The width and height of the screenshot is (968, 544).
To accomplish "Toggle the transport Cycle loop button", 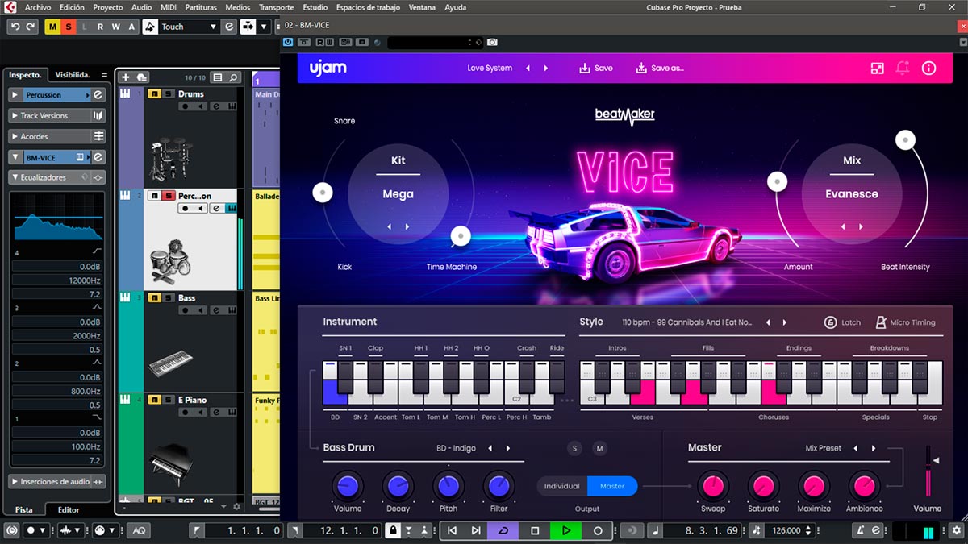I will click(503, 530).
